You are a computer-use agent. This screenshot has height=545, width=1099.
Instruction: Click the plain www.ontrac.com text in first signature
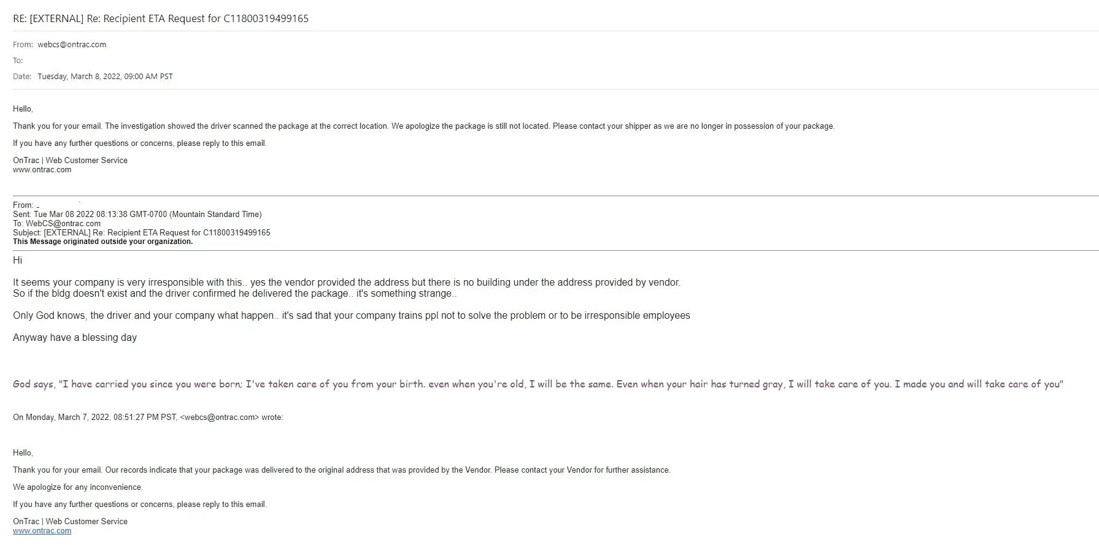click(x=42, y=170)
